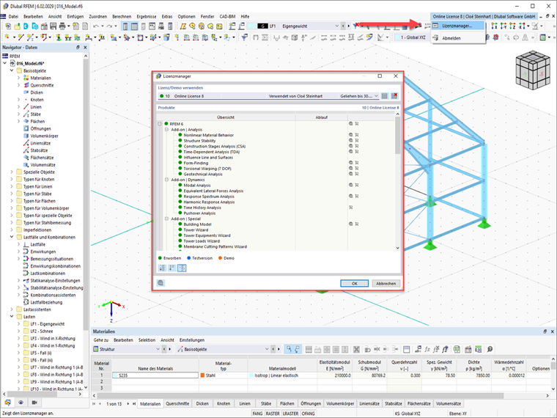Toggle the navigator panel display toolbar icon
The image size is (557, 418).
pos(125,26)
